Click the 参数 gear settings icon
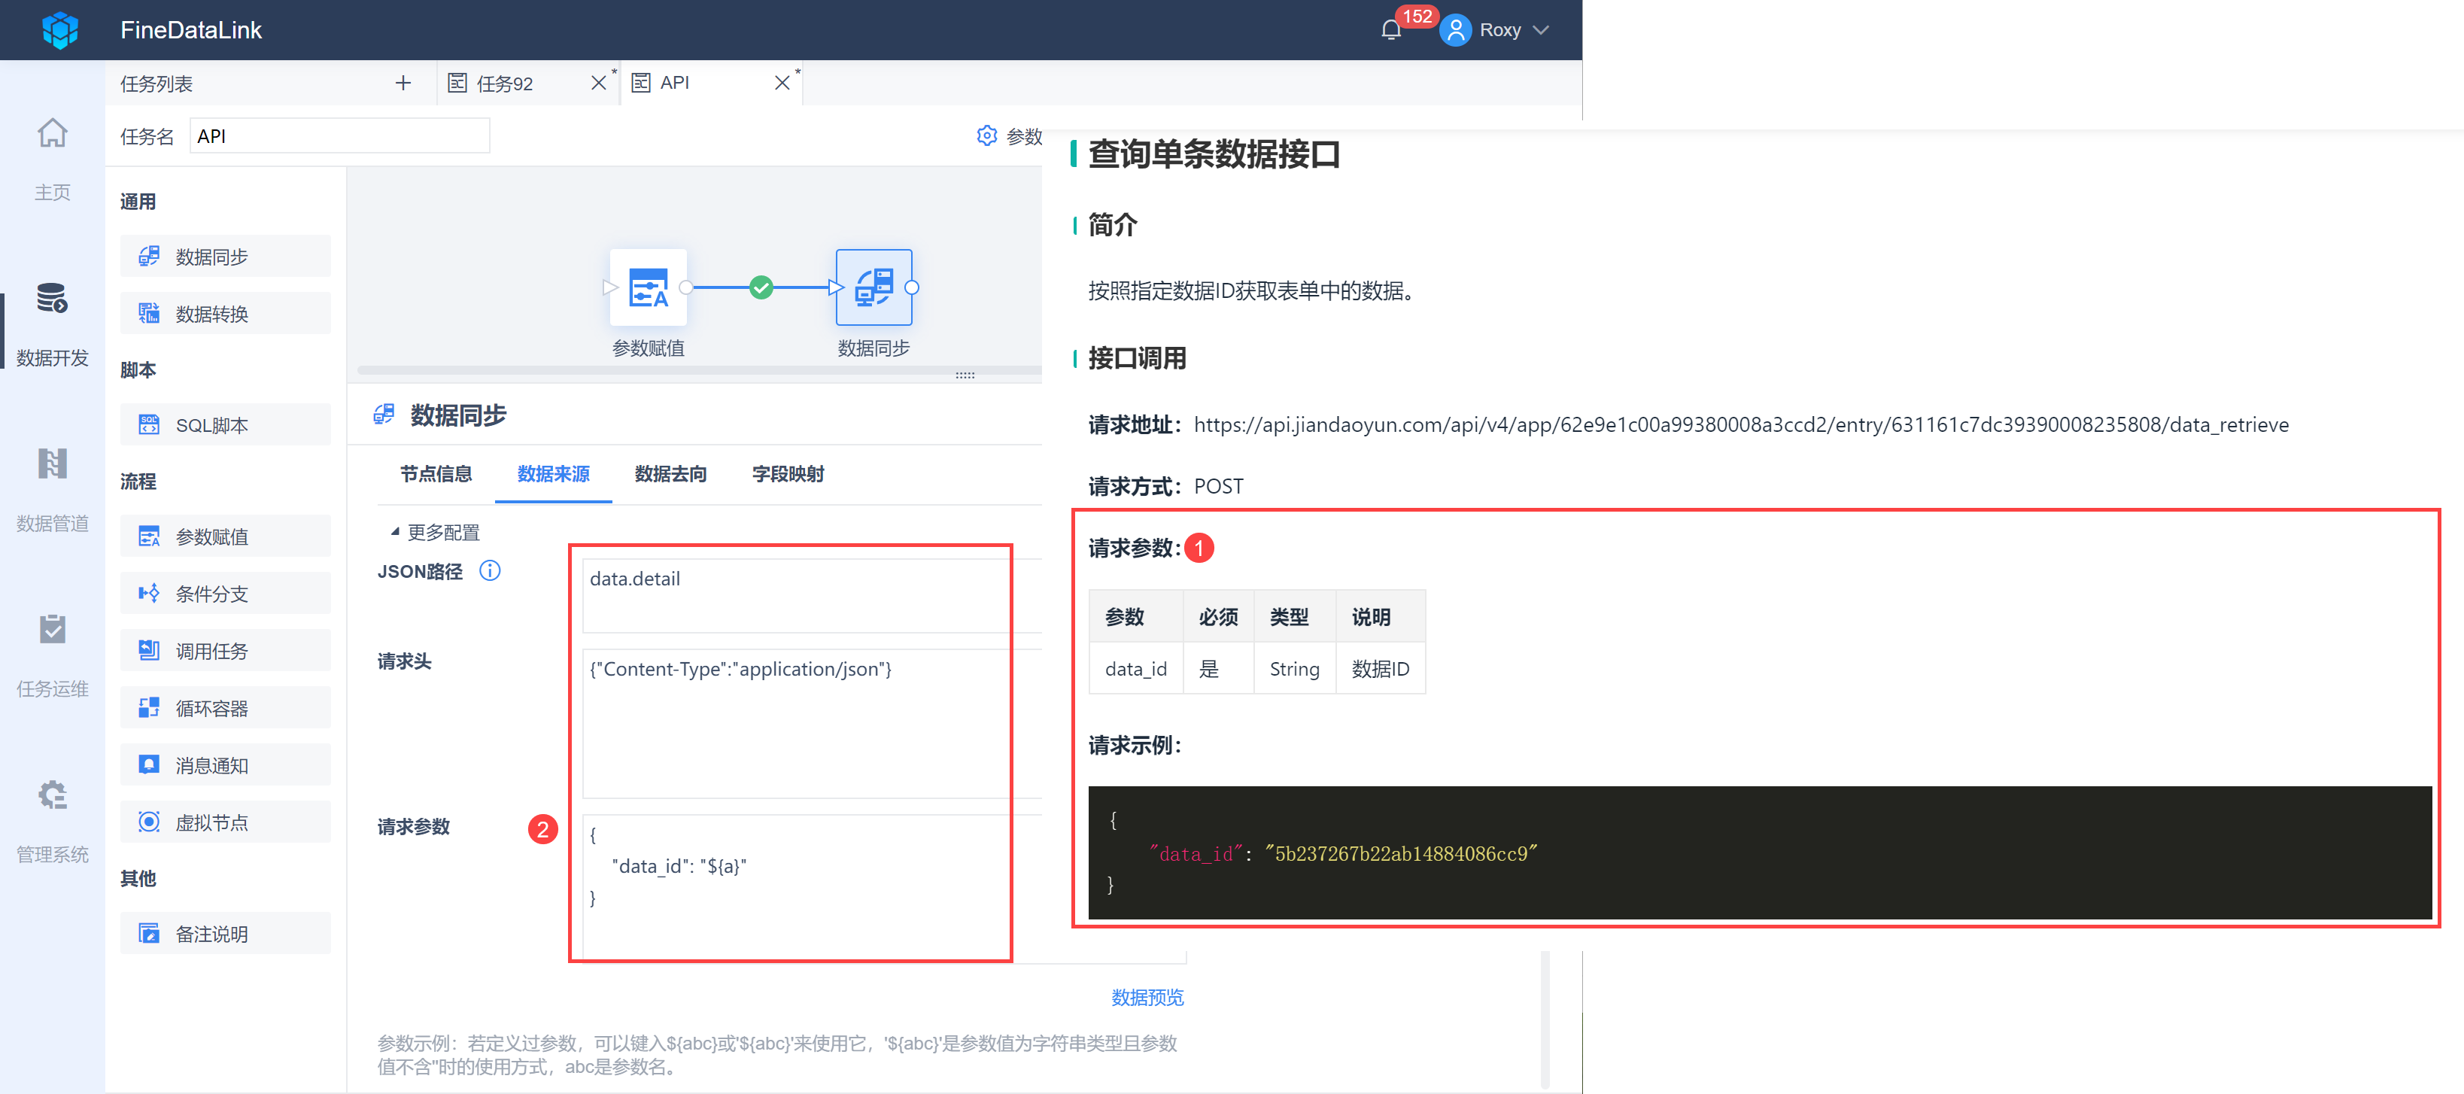The height and width of the screenshot is (1094, 2464). (986, 135)
